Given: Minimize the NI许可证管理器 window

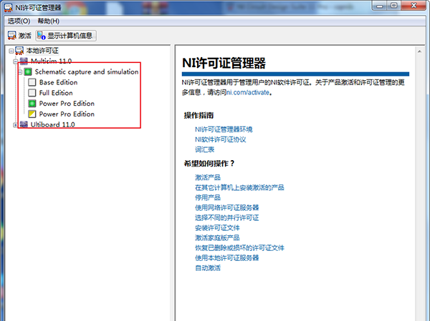Looking at the screenshot, I should tap(380, 6).
